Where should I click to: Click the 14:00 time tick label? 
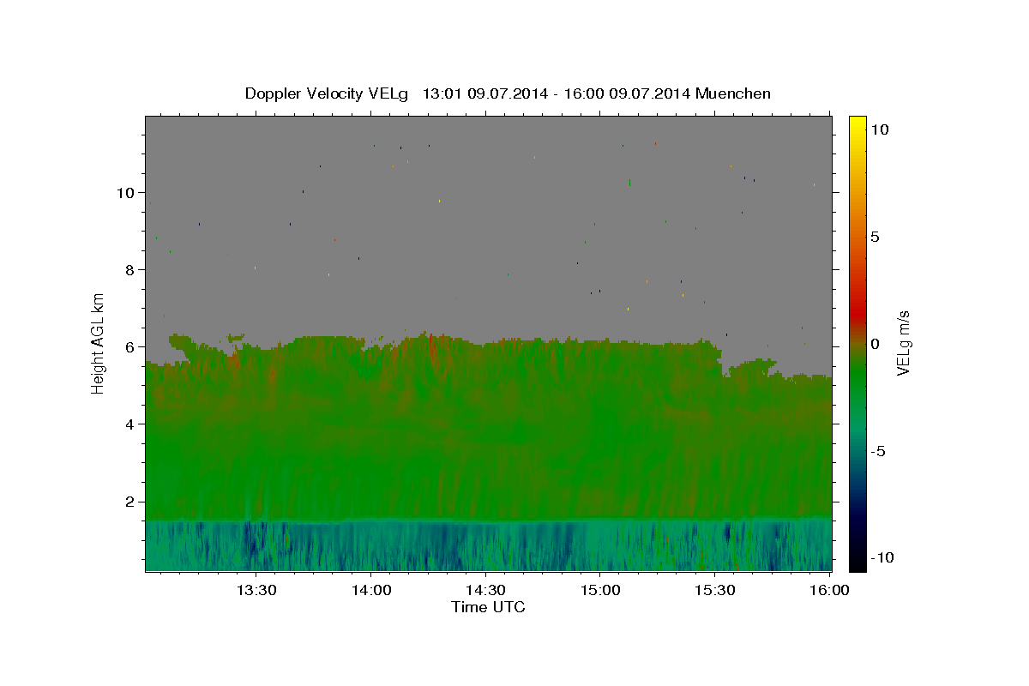(370, 590)
